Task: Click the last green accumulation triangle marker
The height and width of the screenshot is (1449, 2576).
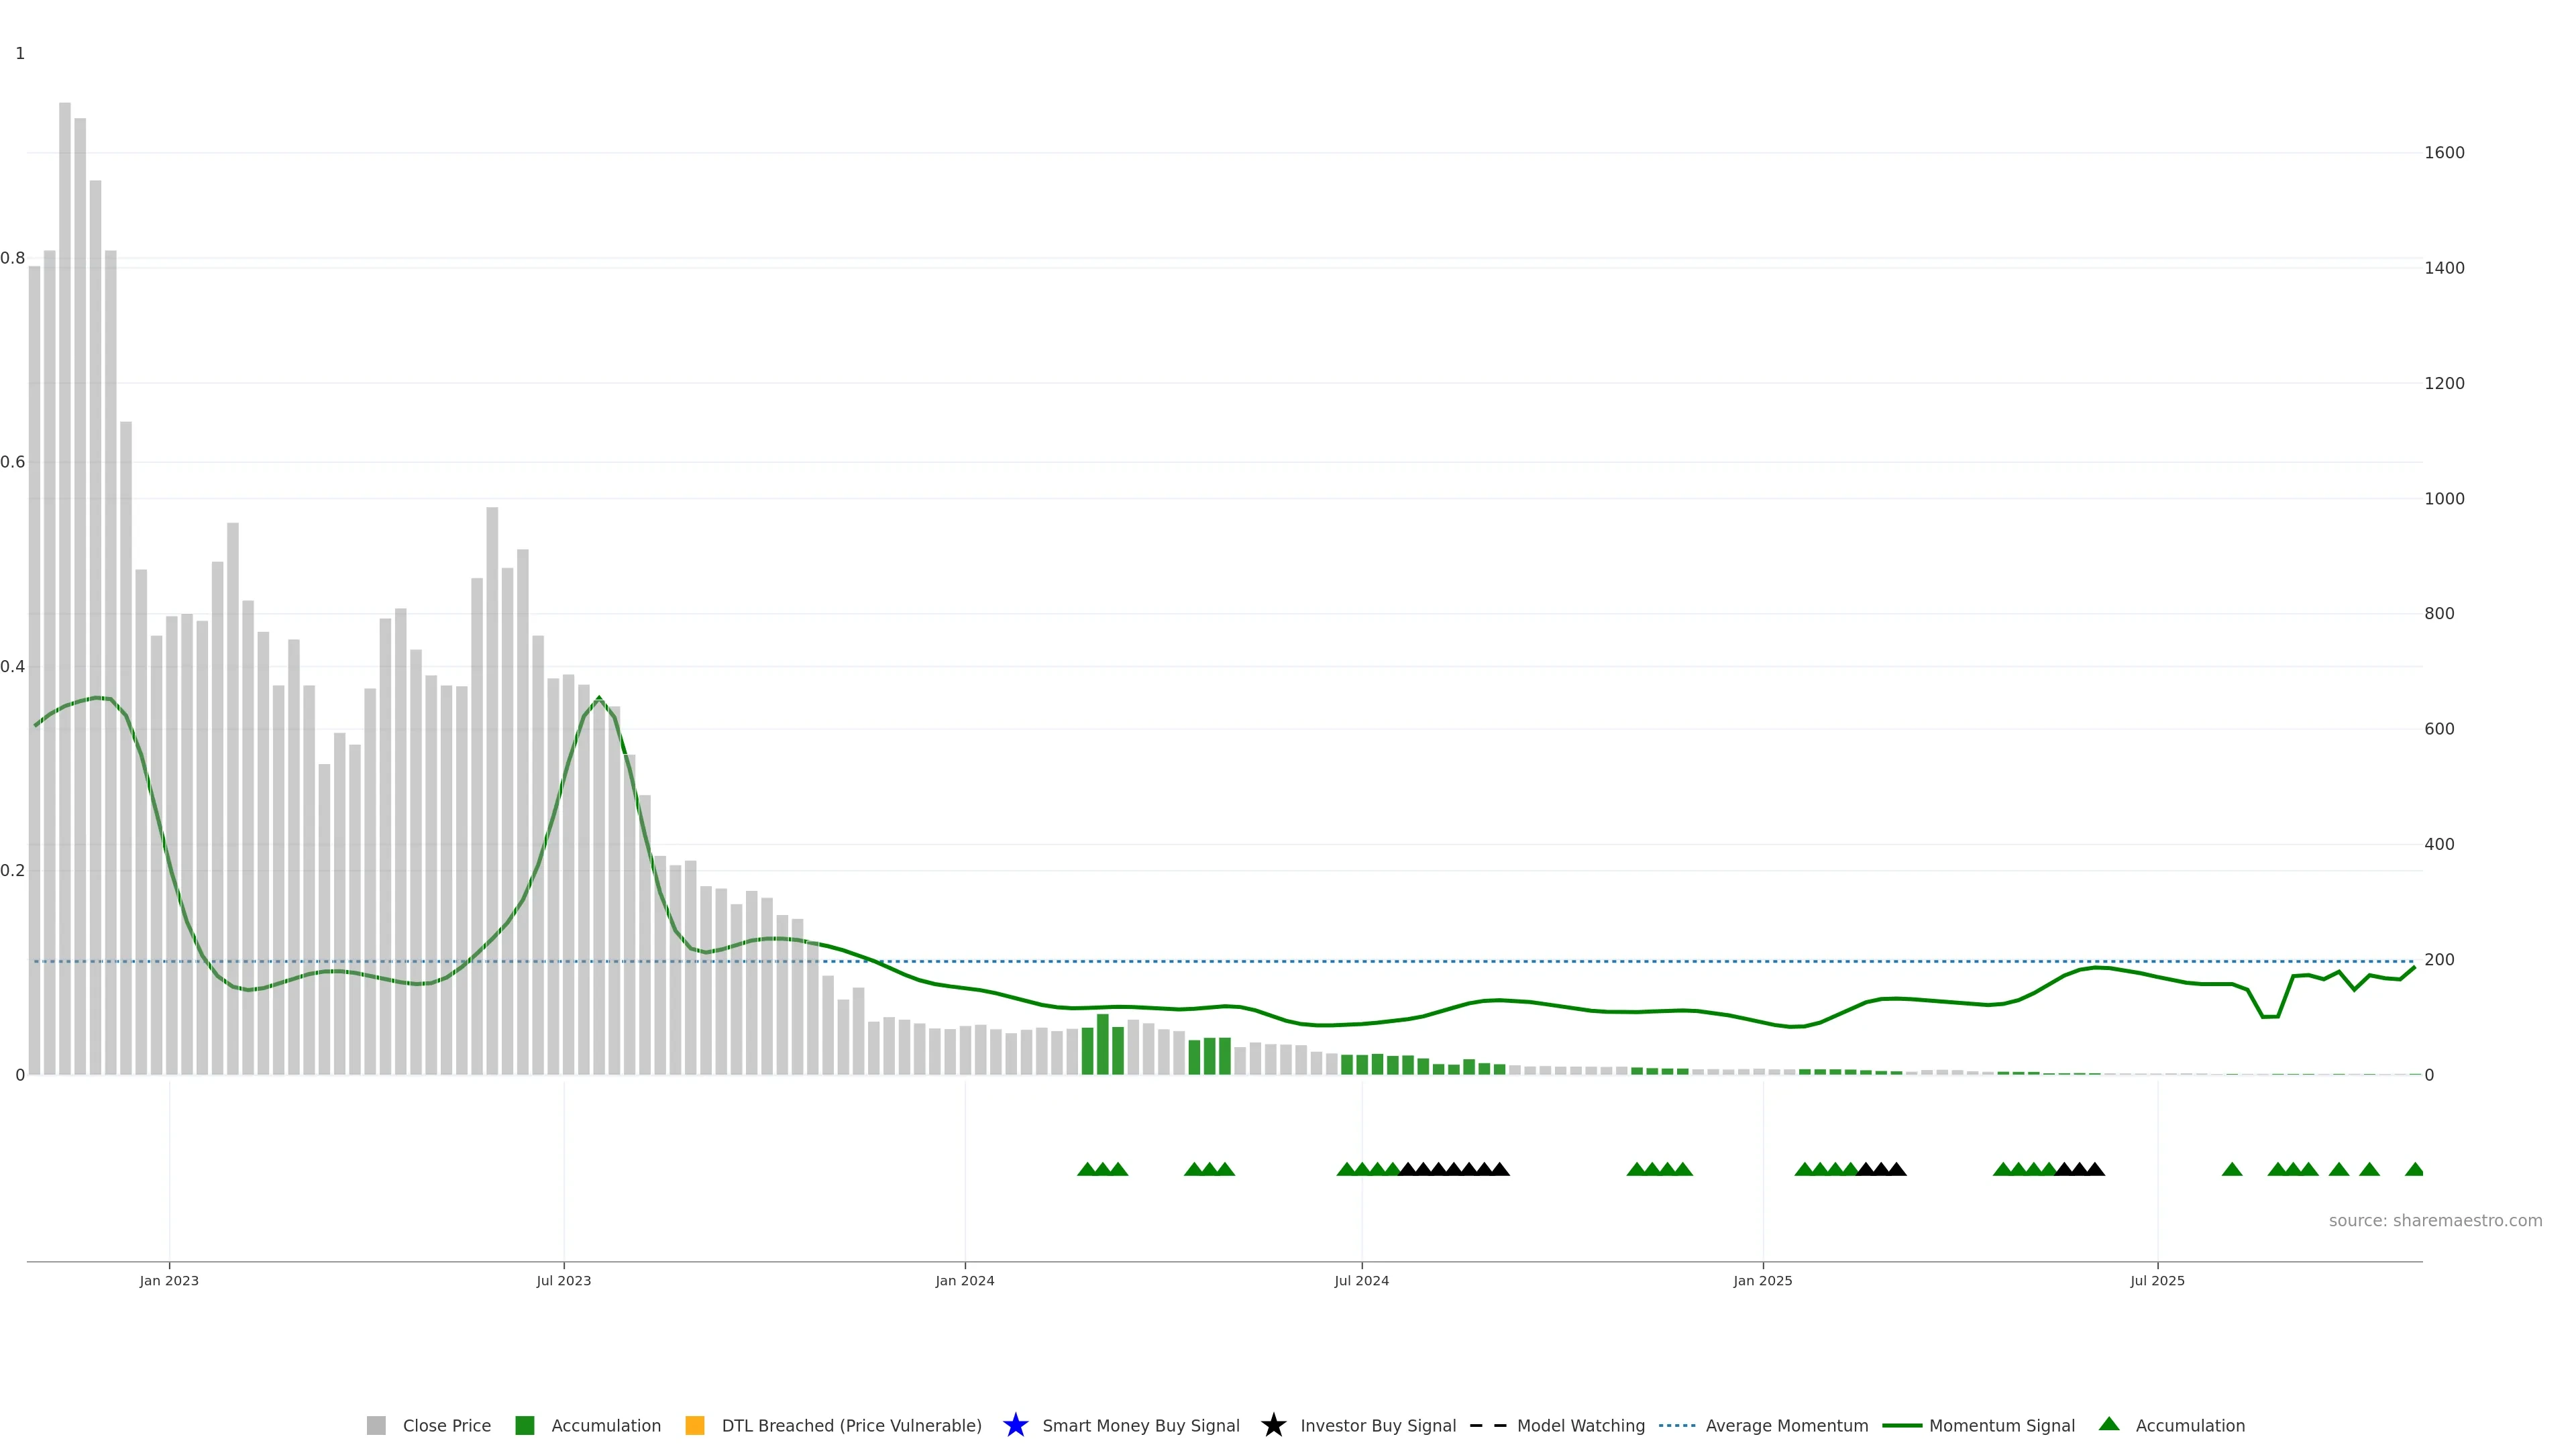Action: coord(2414,1169)
